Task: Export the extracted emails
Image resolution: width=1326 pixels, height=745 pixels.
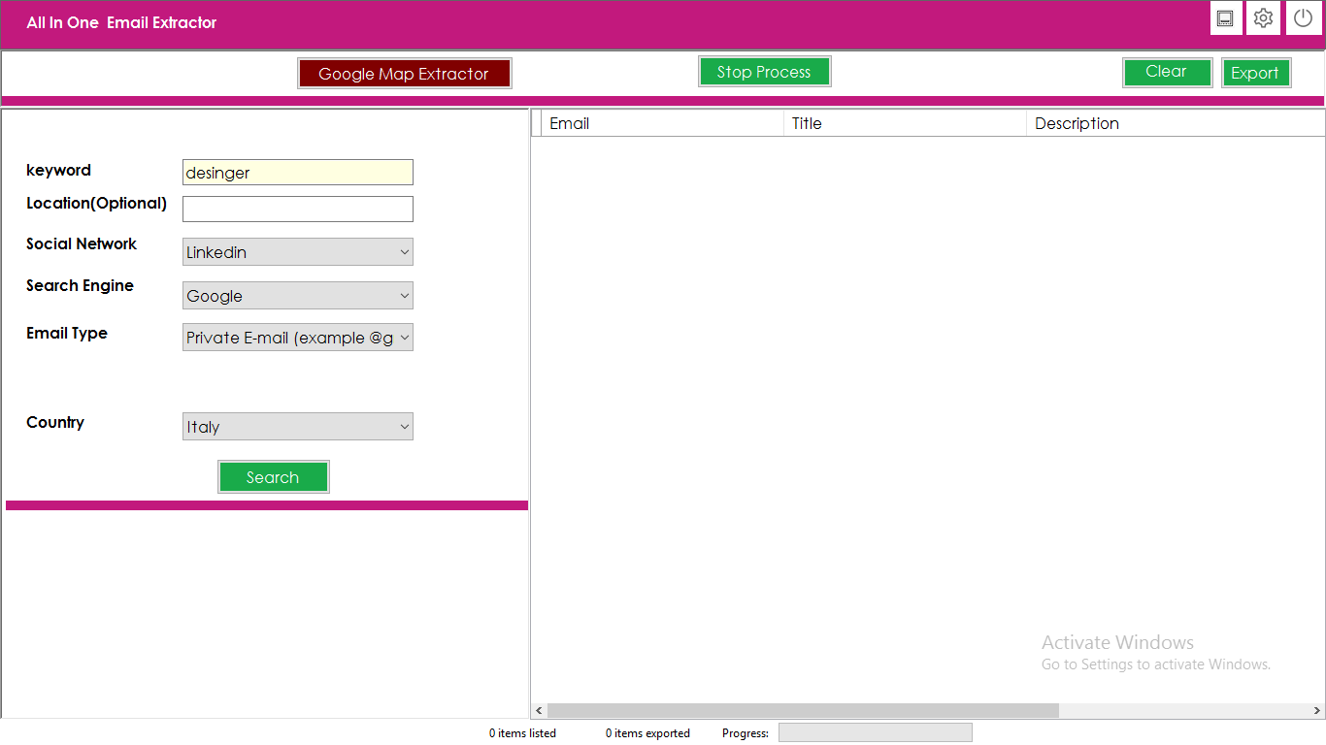Action: pyautogui.click(x=1255, y=73)
